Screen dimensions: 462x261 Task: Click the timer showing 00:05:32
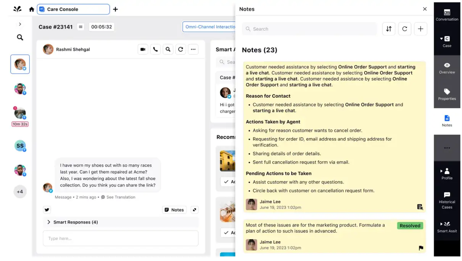pos(101,27)
